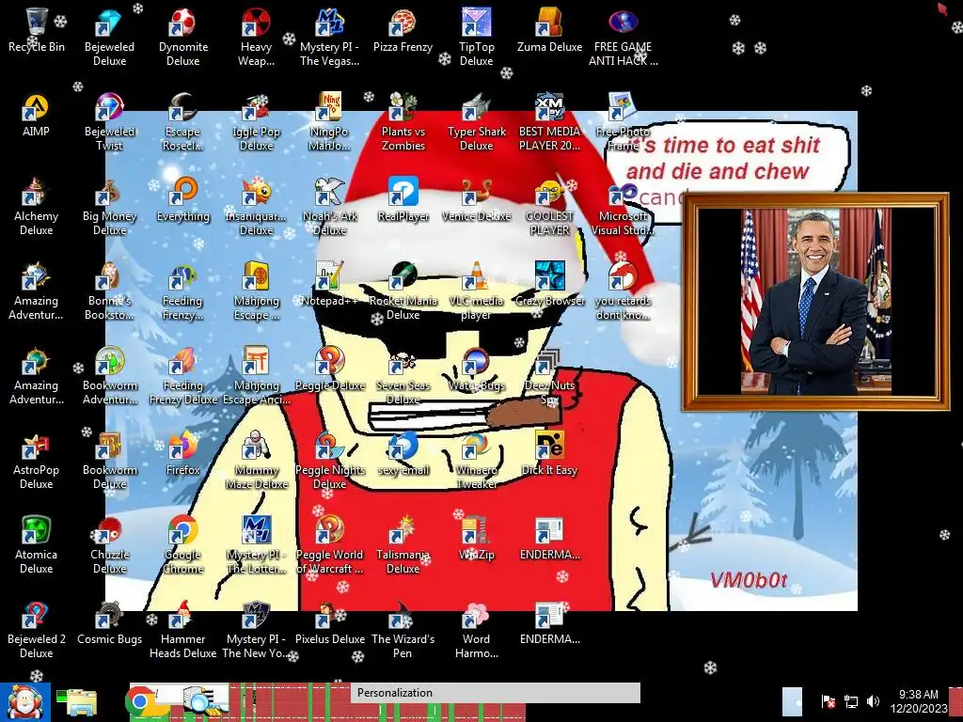Select the BEST MEDIA PLAYER shortcut
Viewport: 963px width, 722px height.
[549, 122]
